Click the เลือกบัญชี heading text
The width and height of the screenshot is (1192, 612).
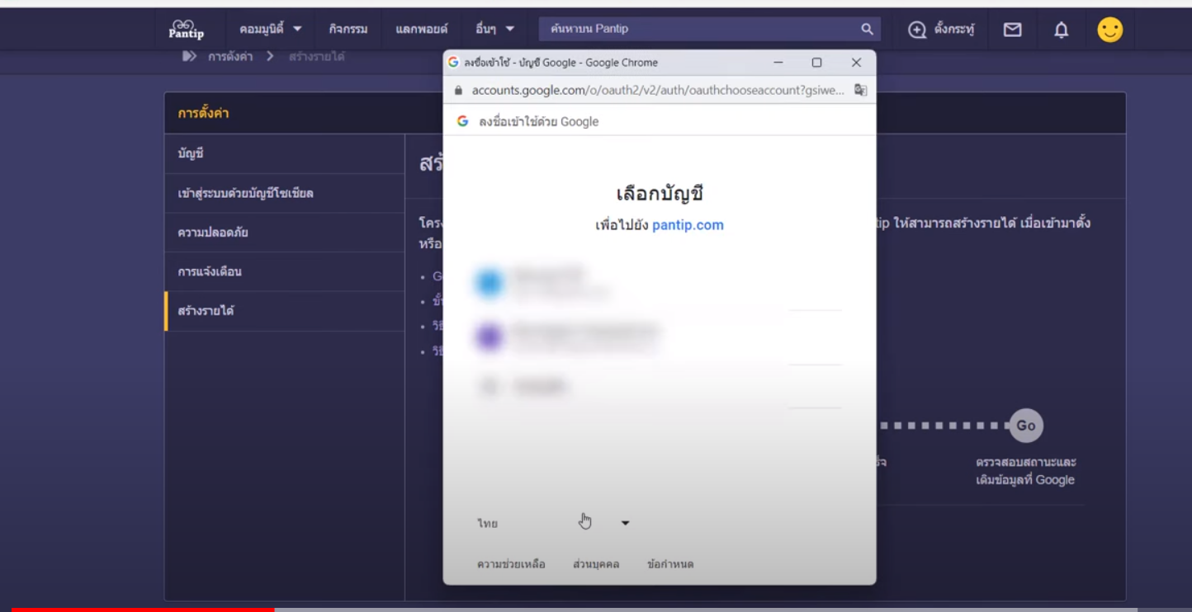click(660, 195)
